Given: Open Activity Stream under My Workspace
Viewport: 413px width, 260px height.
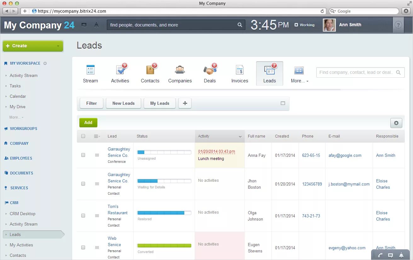Looking at the screenshot, I should point(24,76).
